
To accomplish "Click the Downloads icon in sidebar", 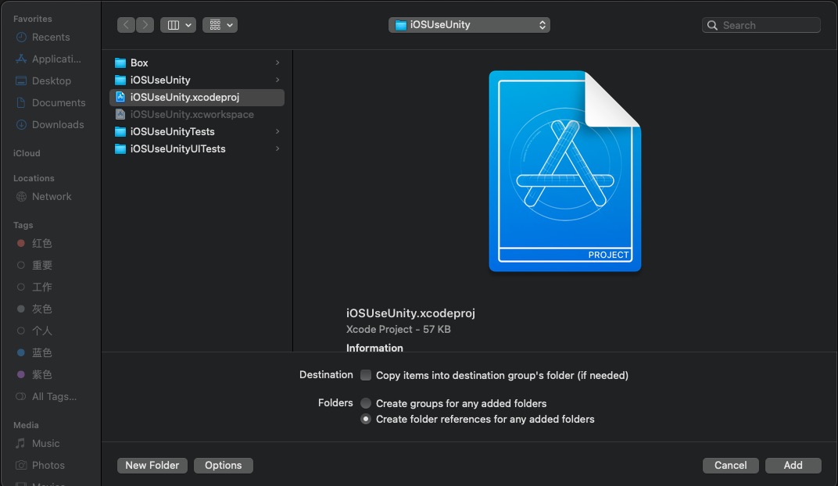I will click(21, 124).
